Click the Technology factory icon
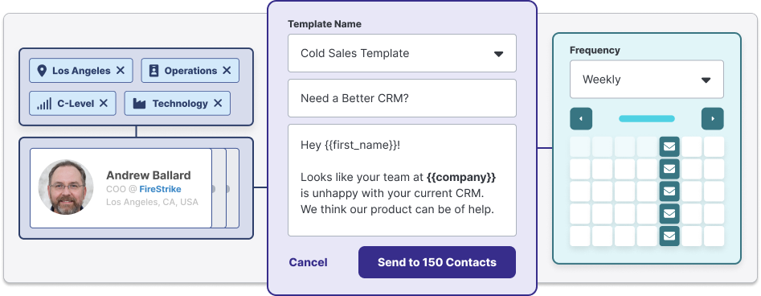The width and height of the screenshot is (761, 296). pyautogui.click(x=139, y=103)
